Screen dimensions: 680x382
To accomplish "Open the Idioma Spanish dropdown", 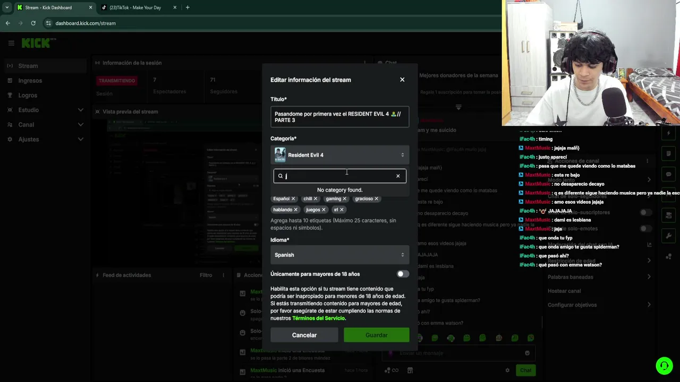I will tap(340, 255).
